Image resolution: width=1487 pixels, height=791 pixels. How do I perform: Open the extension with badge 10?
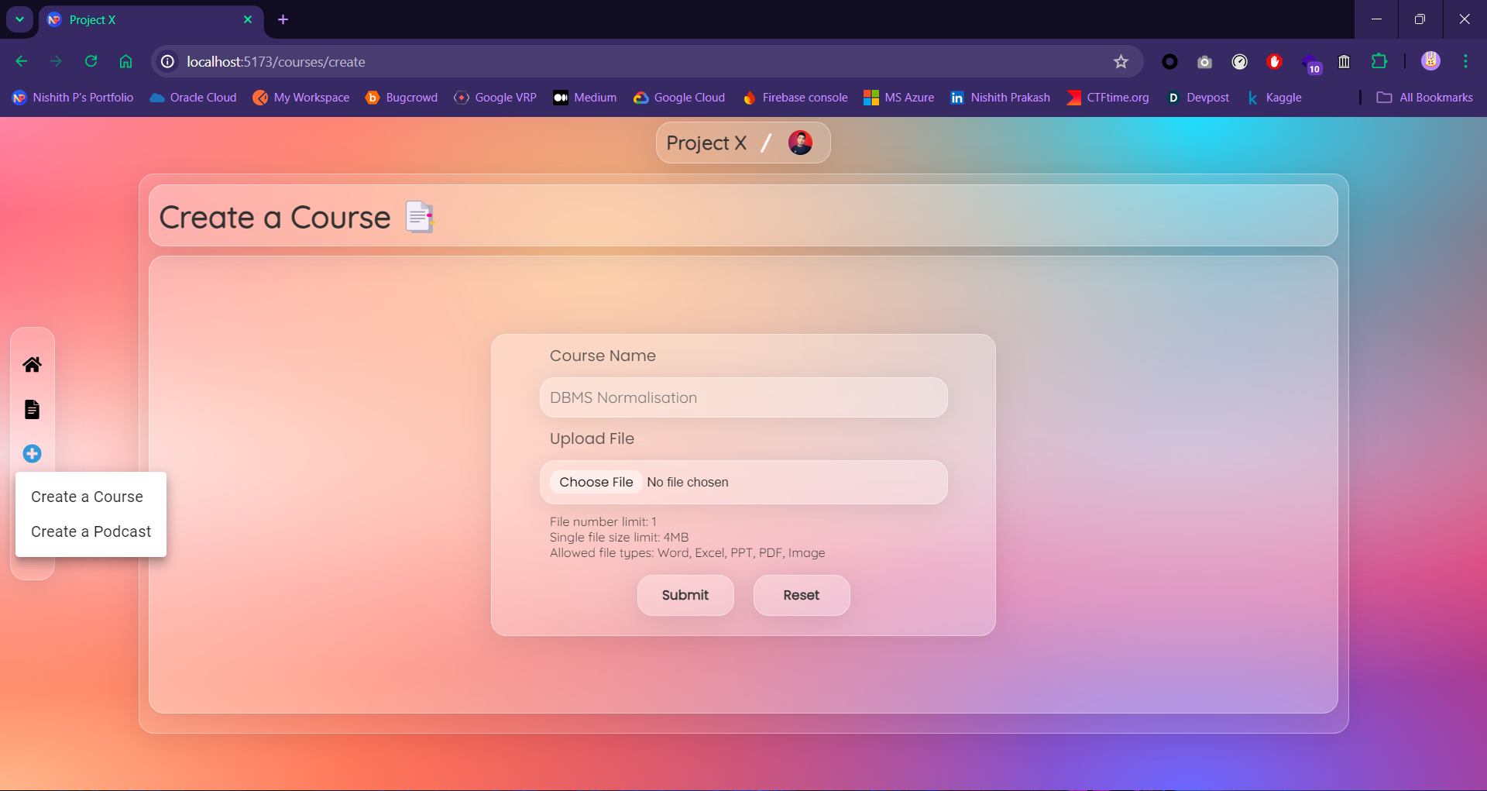[x=1310, y=63]
